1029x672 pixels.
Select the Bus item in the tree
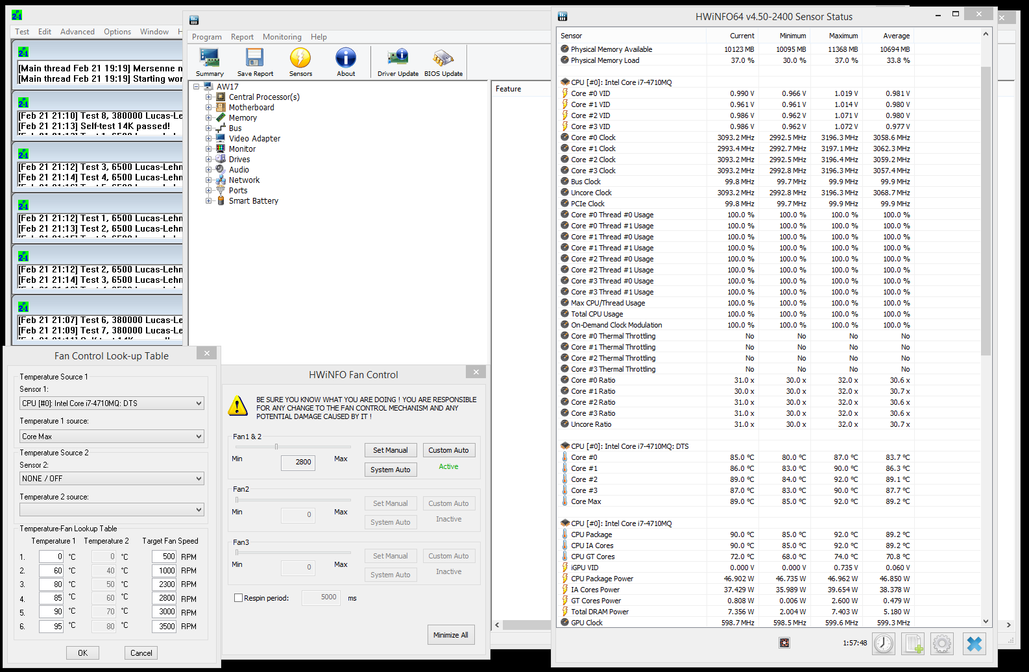pyautogui.click(x=235, y=128)
